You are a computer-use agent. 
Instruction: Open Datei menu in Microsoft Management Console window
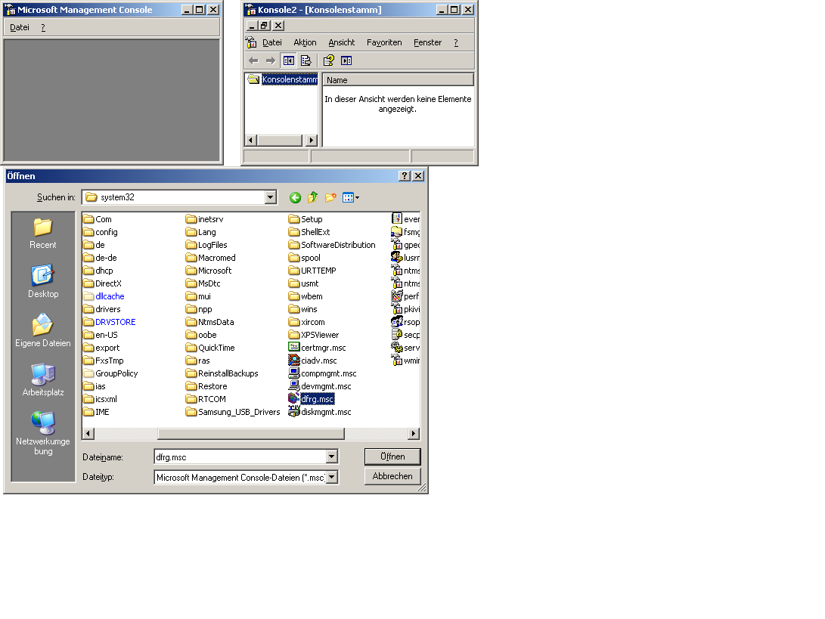[20, 27]
